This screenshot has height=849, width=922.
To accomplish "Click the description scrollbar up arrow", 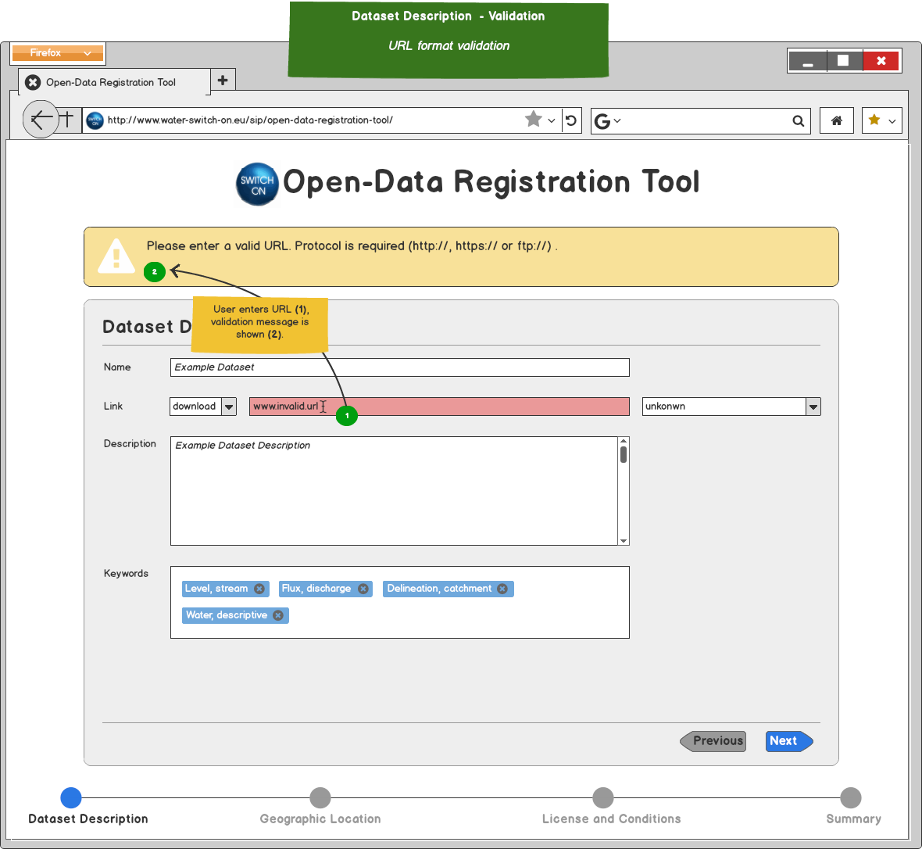I will 624,441.
